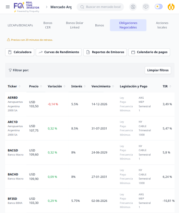Focus the Buscar en mercado local field
The width and height of the screenshot is (179, 213).
point(100,7)
